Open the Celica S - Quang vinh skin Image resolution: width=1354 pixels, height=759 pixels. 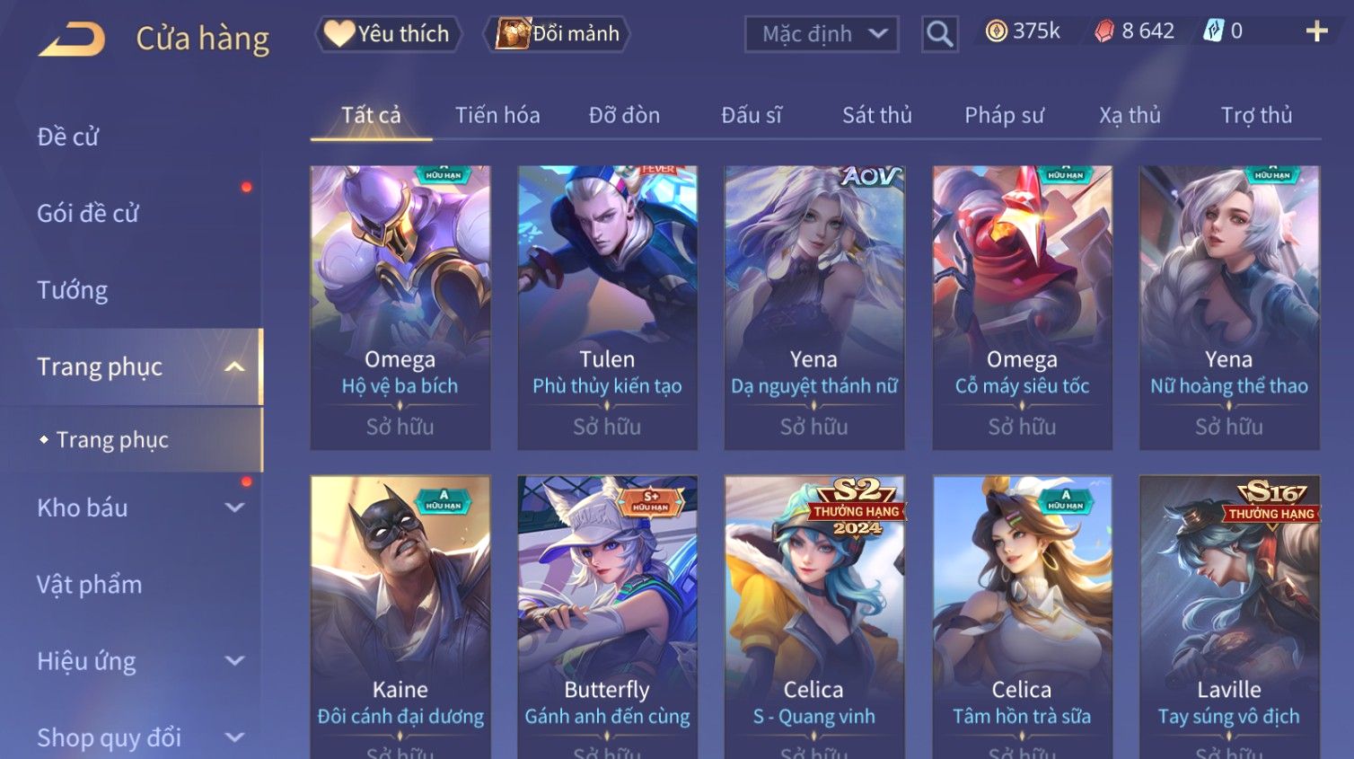(814, 617)
